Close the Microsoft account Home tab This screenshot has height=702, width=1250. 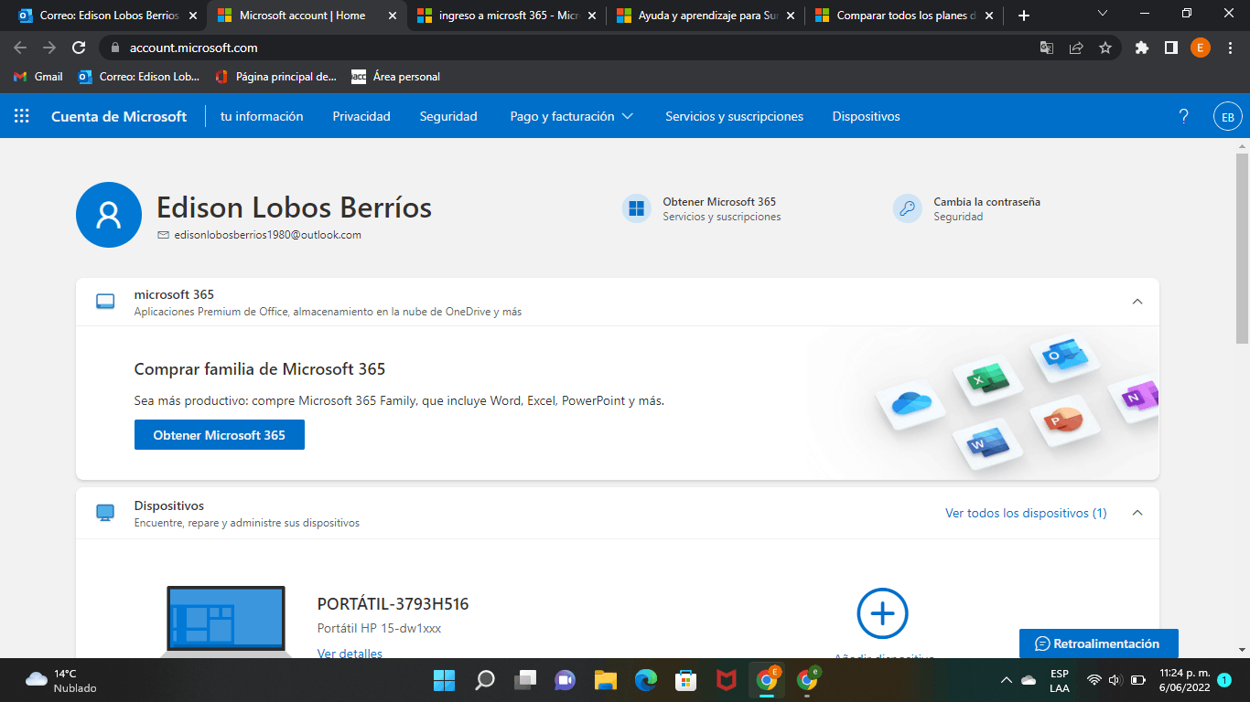click(x=393, y=16)
